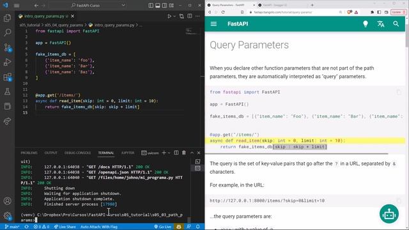Open the Extensions view

[x=7, y=77]
